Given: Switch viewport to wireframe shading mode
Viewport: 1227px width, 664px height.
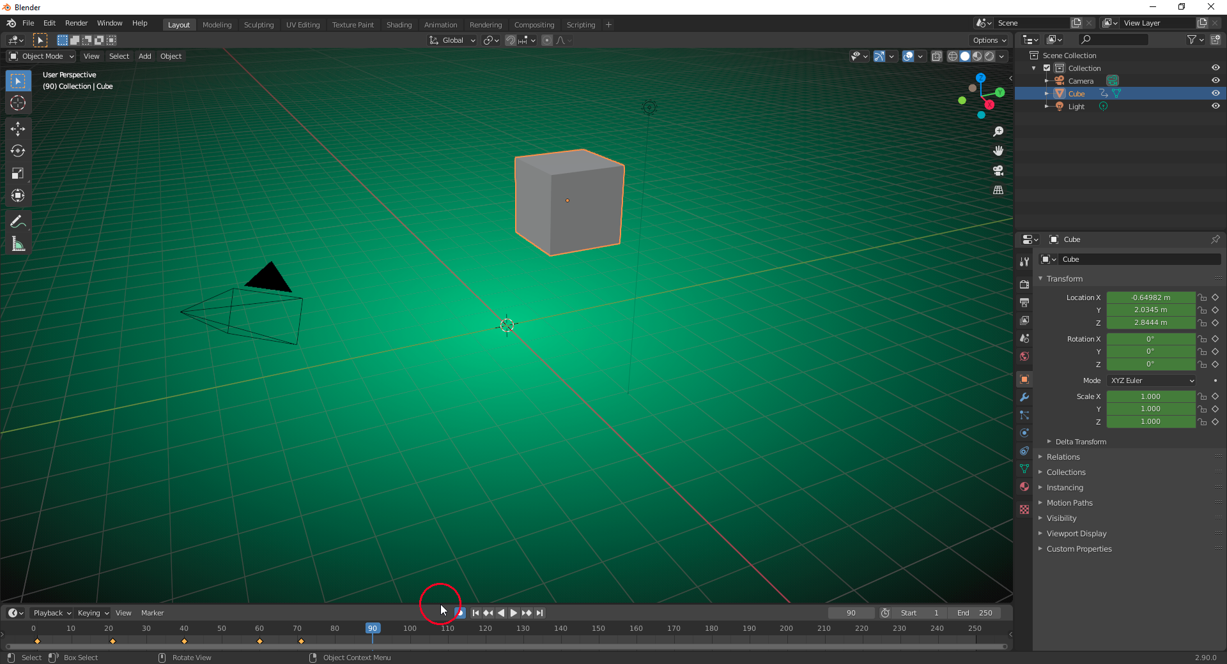Looking at the screenshot, I should (x=952, y=56).
